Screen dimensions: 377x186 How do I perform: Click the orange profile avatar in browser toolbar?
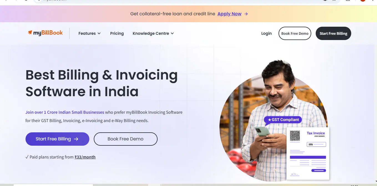pyautogui.click(x=363, y=1)
